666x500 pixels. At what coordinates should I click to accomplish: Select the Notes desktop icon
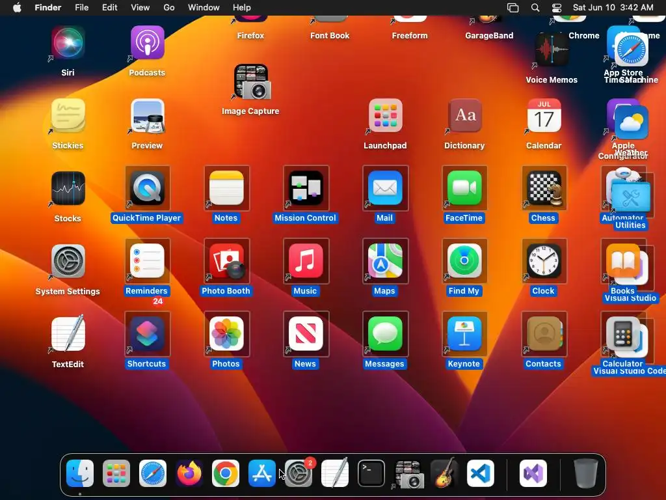point(227,188)
